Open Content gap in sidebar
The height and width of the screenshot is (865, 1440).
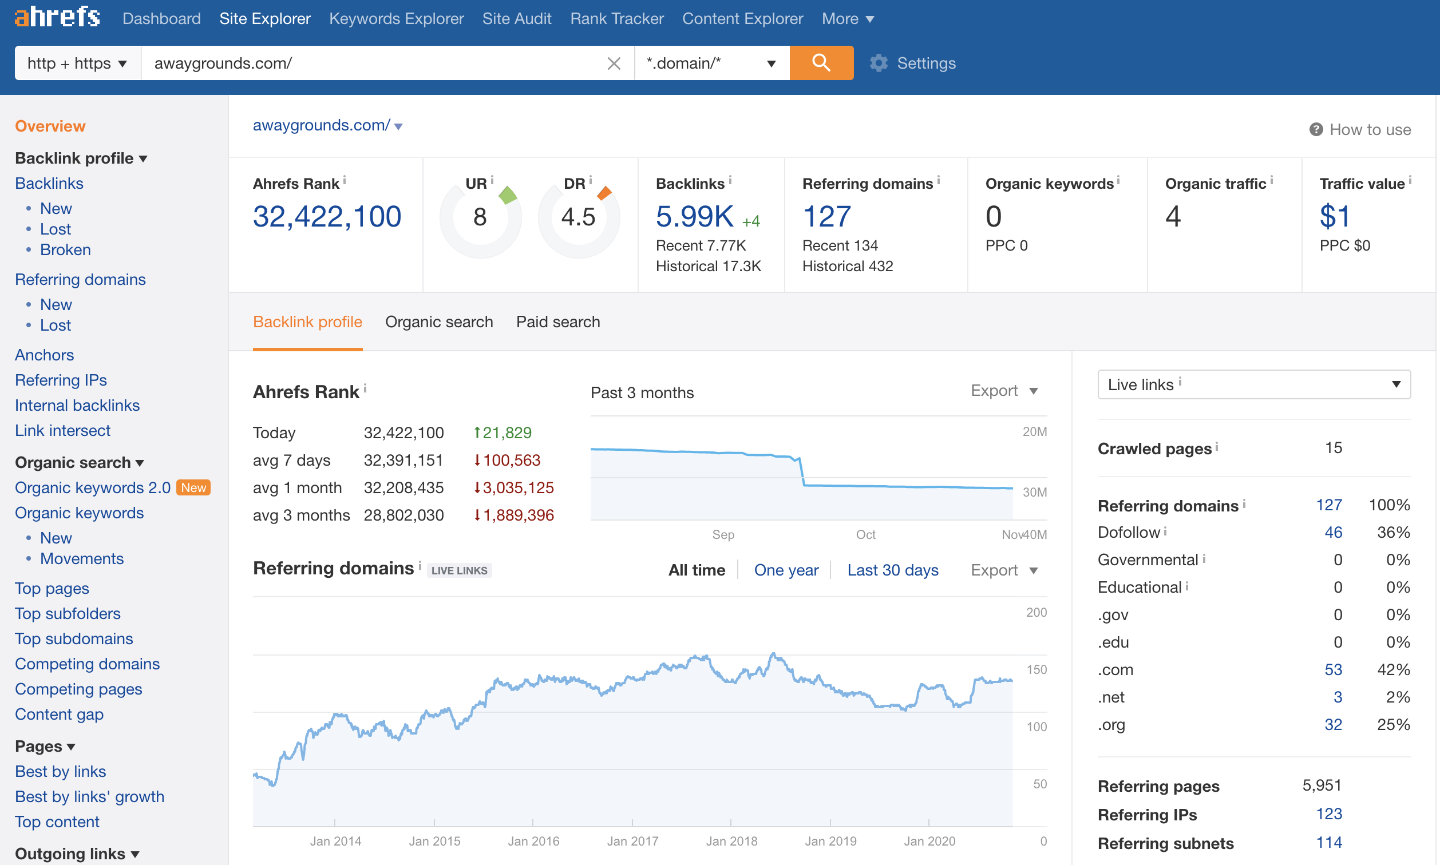60,714
